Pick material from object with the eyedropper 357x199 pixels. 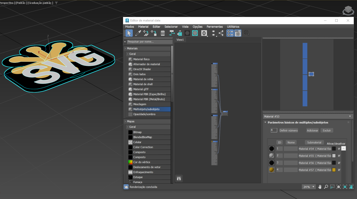(138, 33)
